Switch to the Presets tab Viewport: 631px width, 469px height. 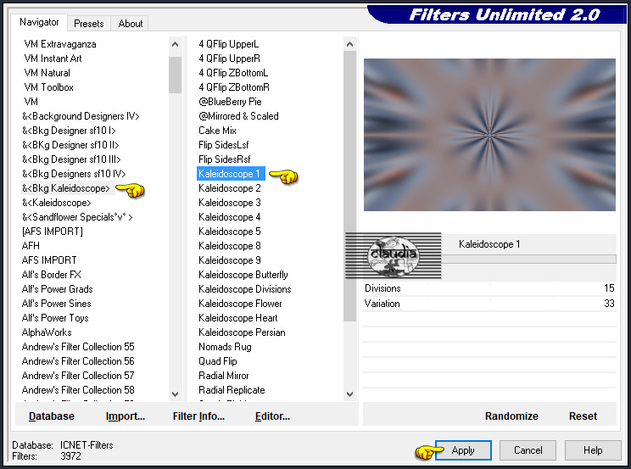click(88, 24)
